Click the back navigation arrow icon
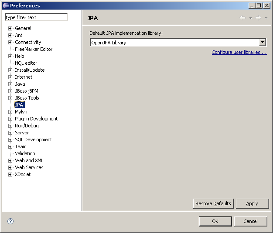The image size is (273, 233). (x=242, y=18)
